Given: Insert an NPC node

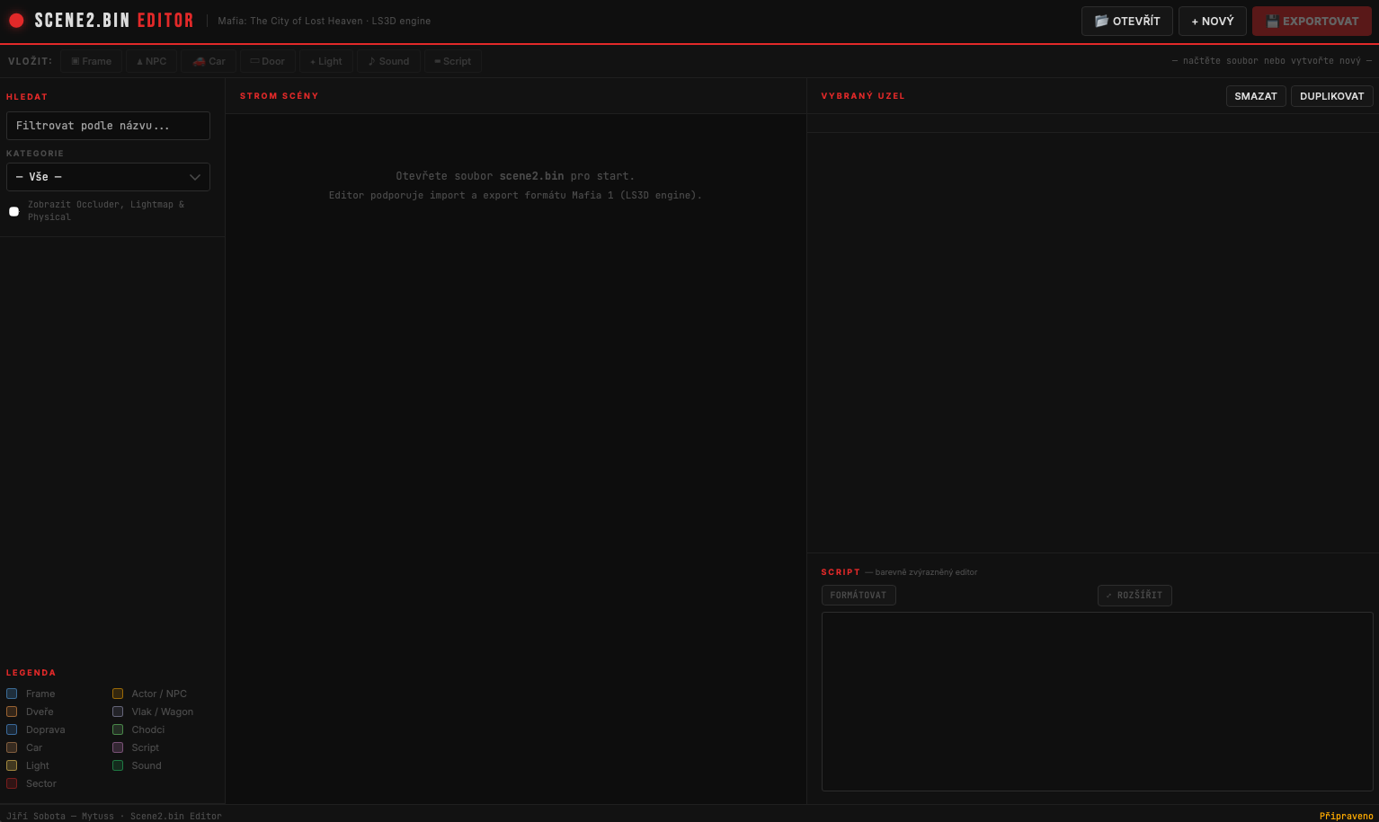Looking at the screenshot, I should click(x=151, y=61).
